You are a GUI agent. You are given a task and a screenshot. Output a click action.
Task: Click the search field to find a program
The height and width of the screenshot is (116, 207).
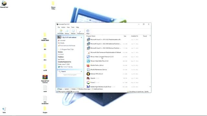click(70, 75)
